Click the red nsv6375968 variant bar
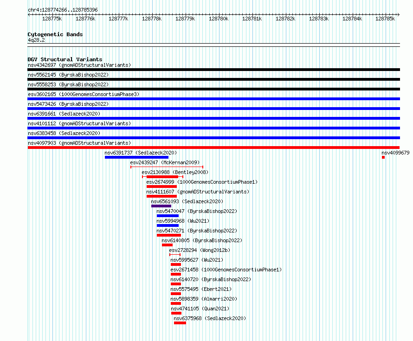413x341 pixels. 180,323
